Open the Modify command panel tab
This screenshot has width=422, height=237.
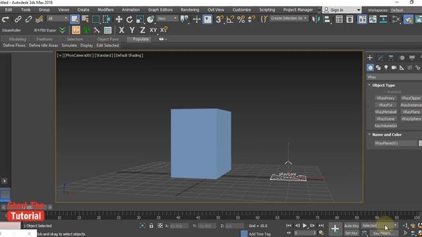380,58
